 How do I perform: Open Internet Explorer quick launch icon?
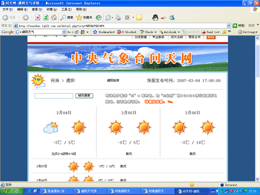[x=29, y=191]
